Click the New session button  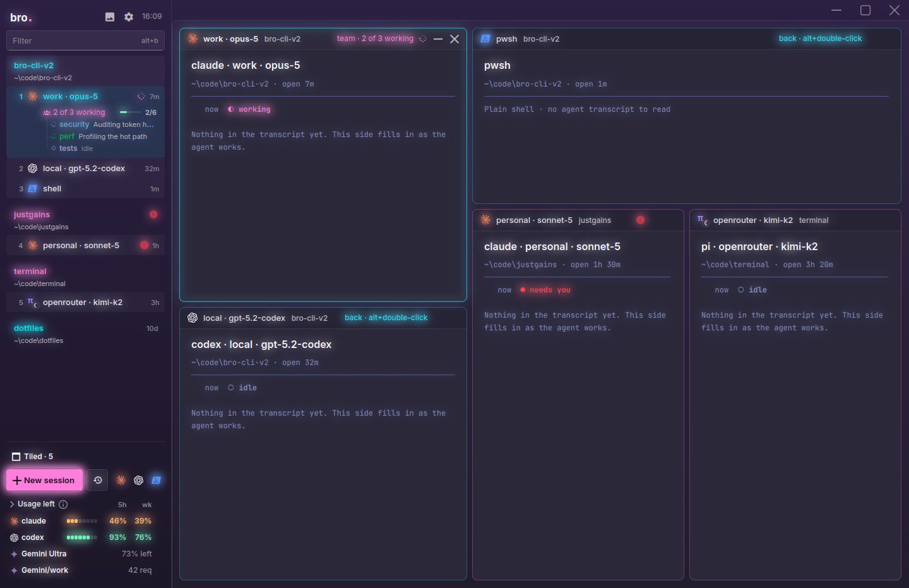[x=44, y=480]
